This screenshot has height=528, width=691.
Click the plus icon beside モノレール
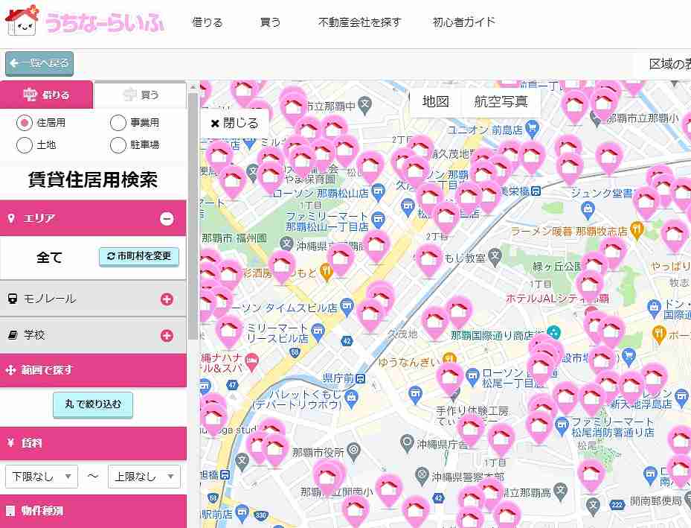[x=167, y=299]
